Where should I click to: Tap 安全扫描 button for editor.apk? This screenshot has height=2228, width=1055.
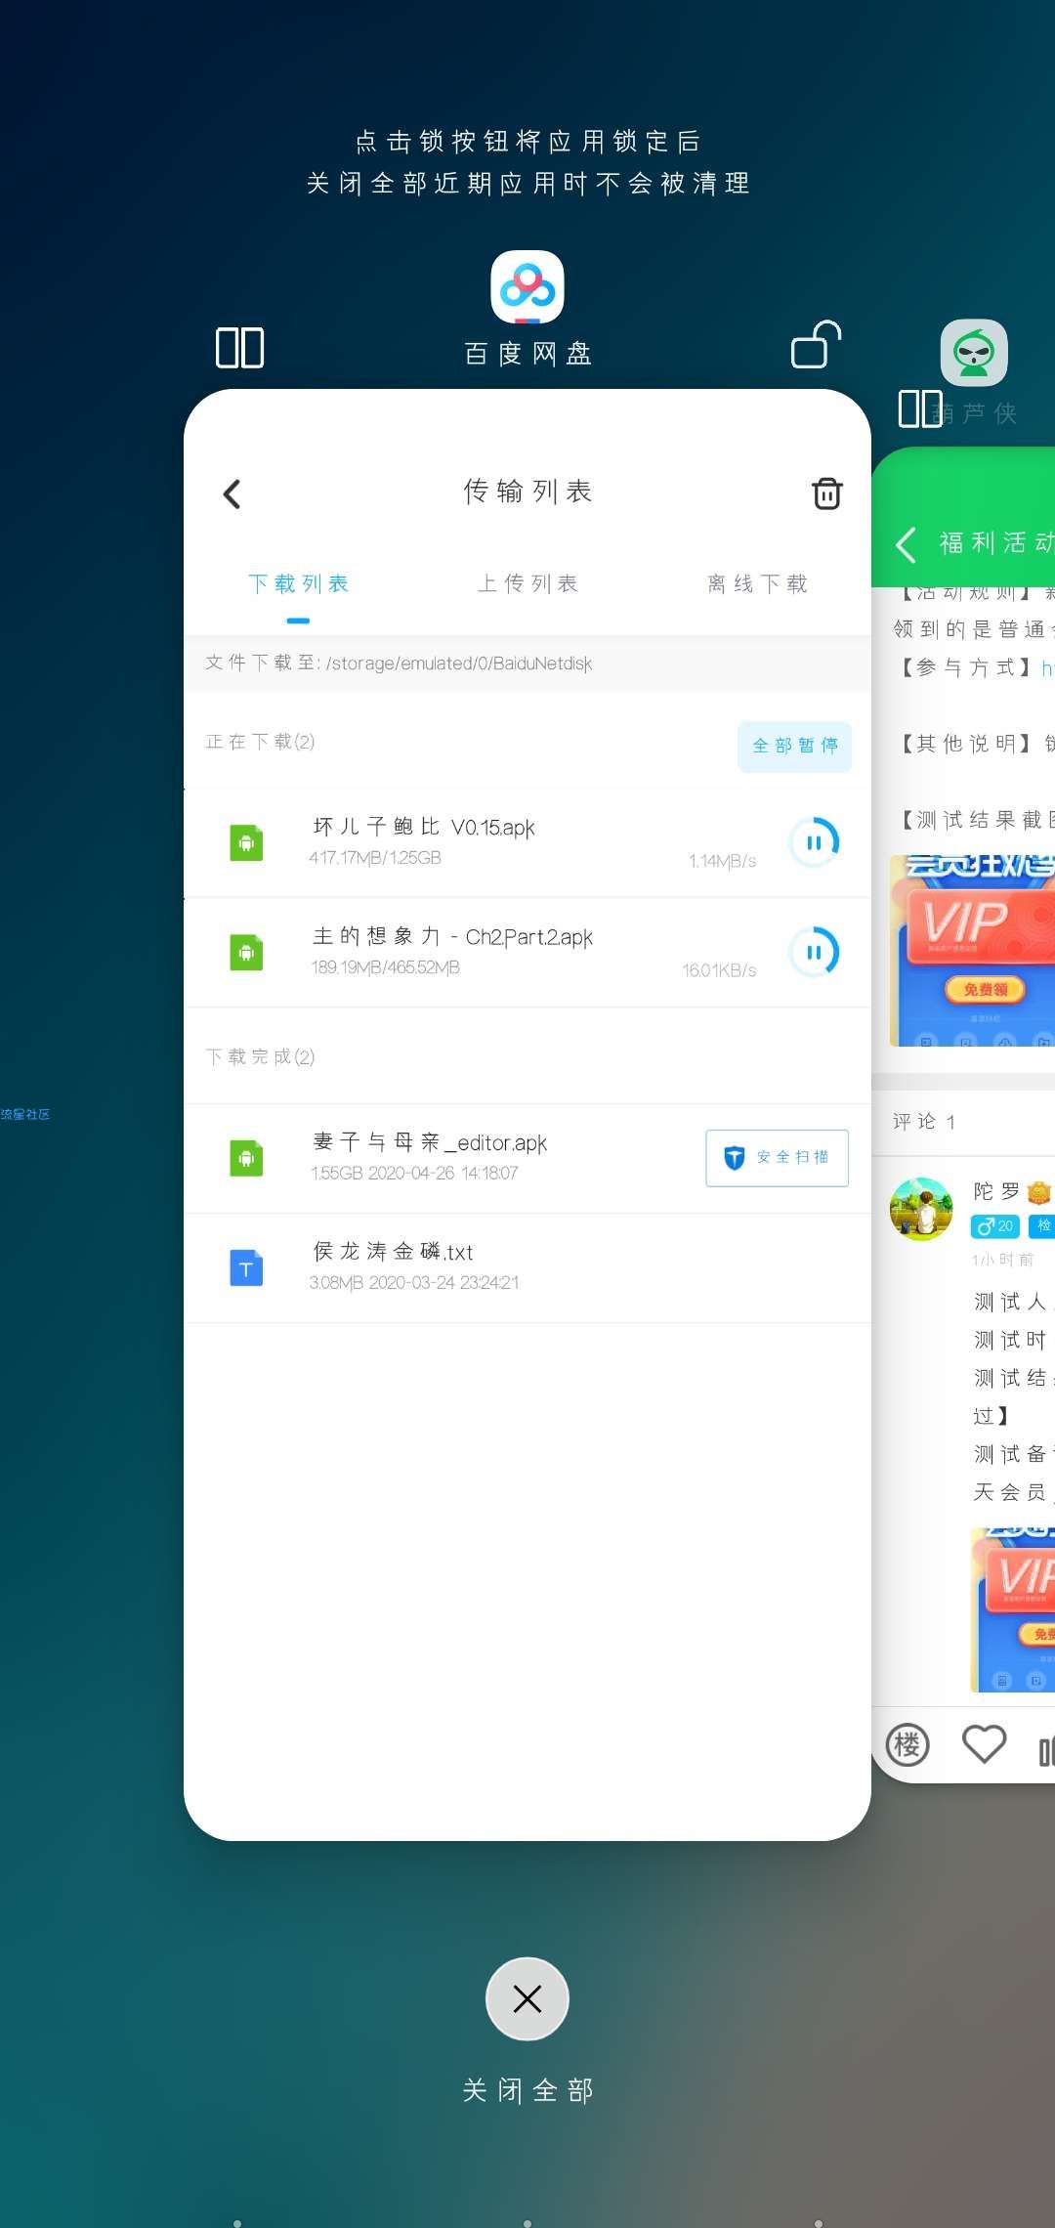coord(777,1158)
